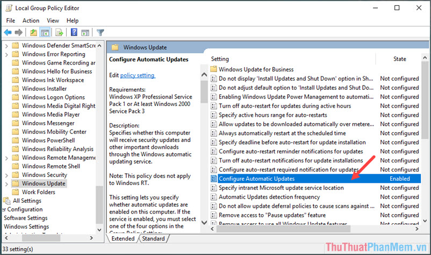Screen dimensions: 431x255
Task: Select Windows Messenger in the tree
Action: pyautogui.click(x=48, y=123)
